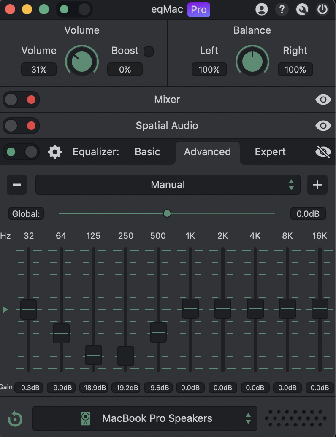Image resolution: width=336 pixels, height=437 pixels.
Task: Toggle the Mixer on/off switch
Action: coord(21,100)
